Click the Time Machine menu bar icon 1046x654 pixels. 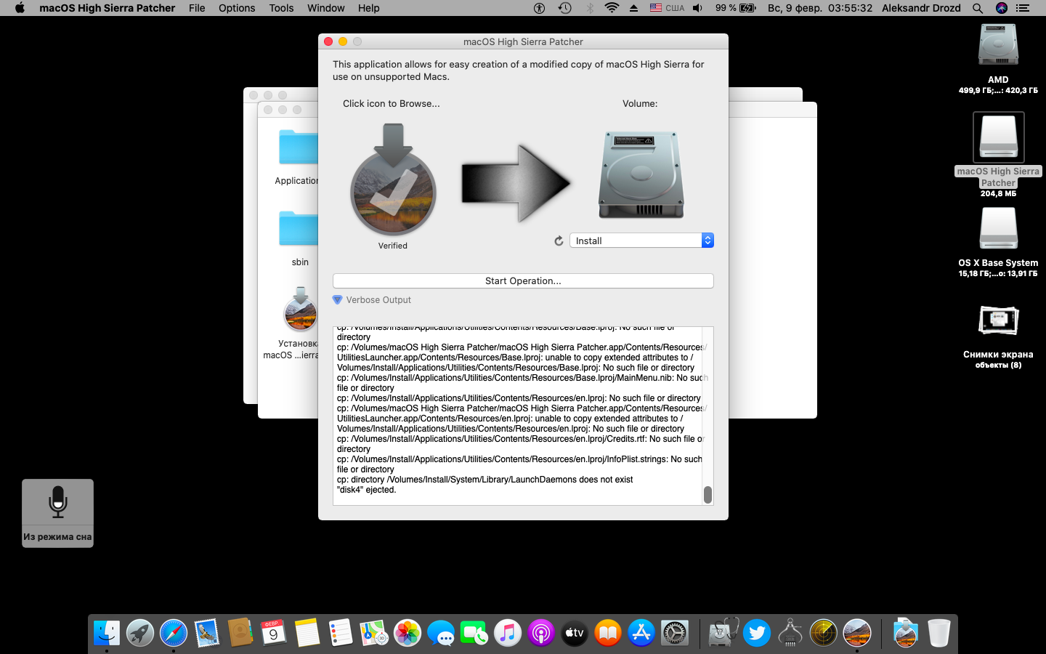coord(564,8)
